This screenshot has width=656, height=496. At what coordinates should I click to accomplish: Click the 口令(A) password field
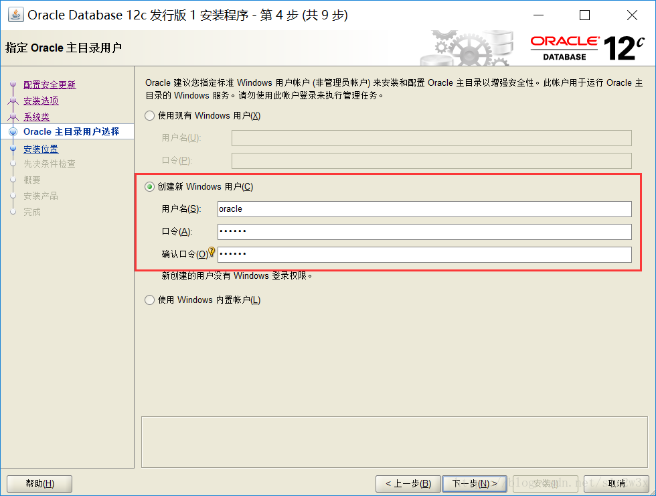tap(424, 232)
